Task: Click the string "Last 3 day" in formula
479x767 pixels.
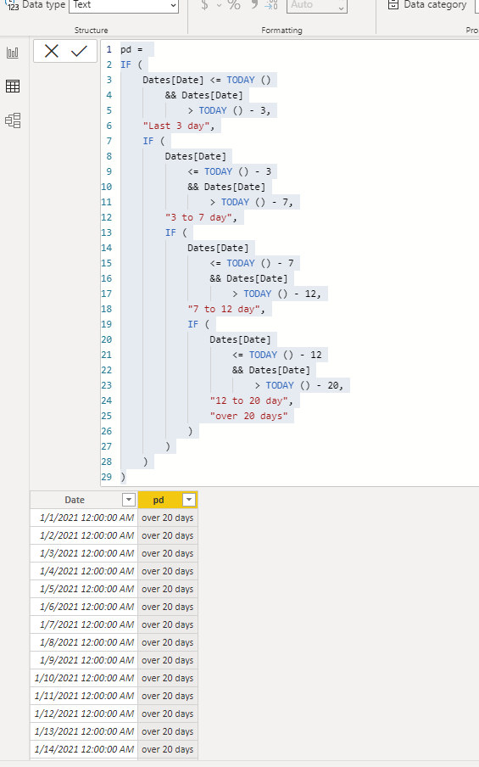Action: coord(178,126)
